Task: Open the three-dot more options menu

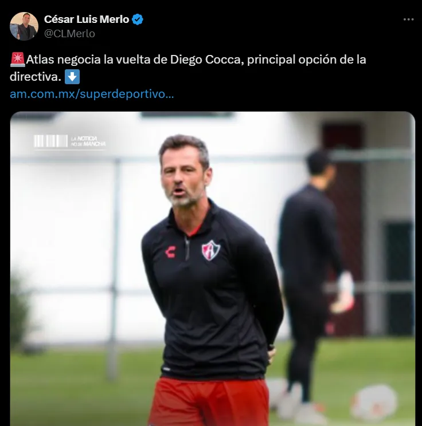Action: click(408, 19)
